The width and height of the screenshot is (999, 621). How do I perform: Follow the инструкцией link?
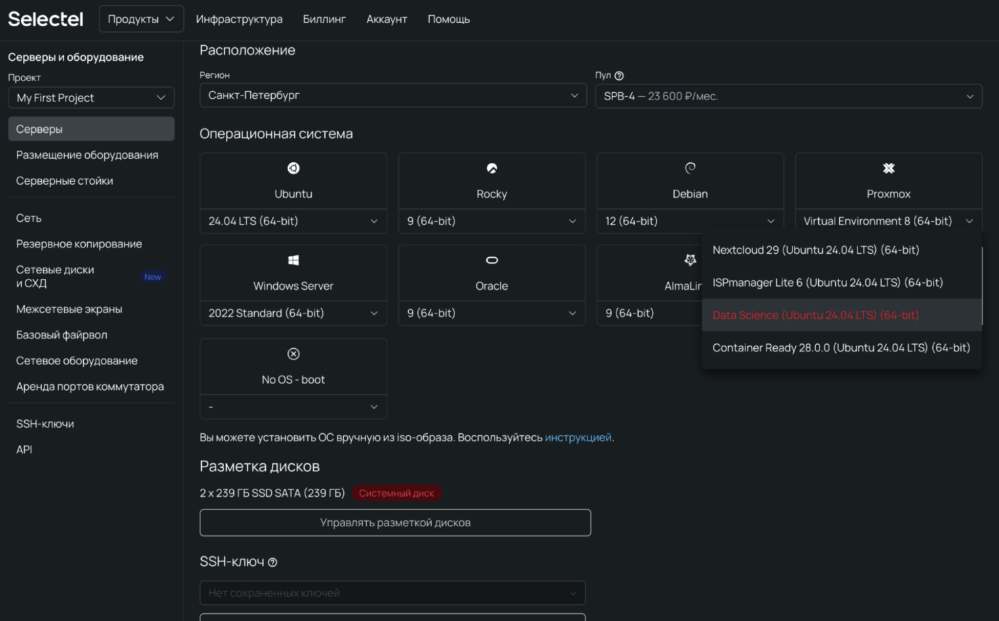click(578, 437)
